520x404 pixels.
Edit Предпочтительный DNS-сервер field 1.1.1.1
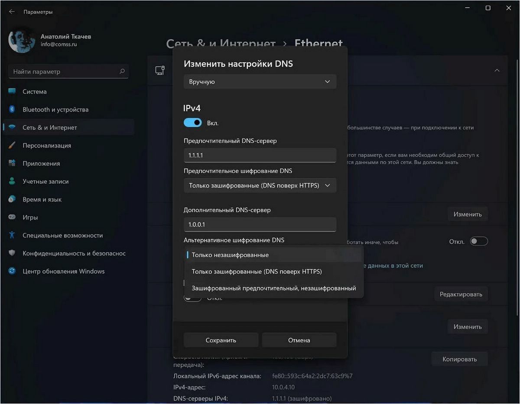pos(260,155)
